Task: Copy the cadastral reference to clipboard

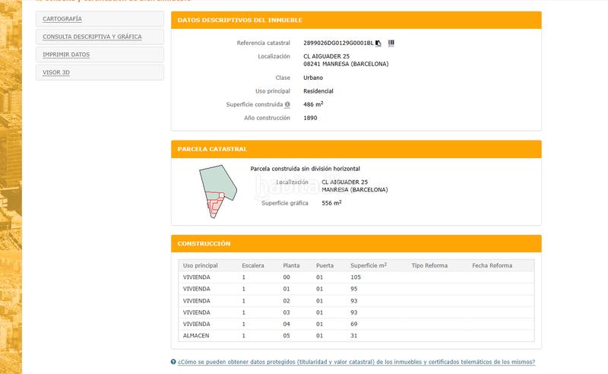Action: (378, 43)
